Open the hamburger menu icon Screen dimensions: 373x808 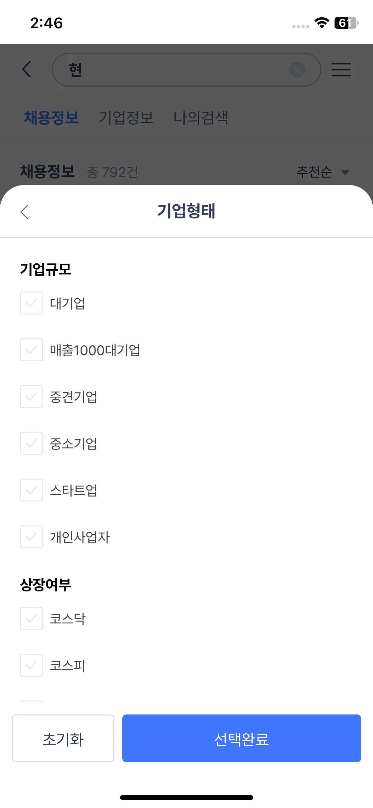tap(341, 70)
